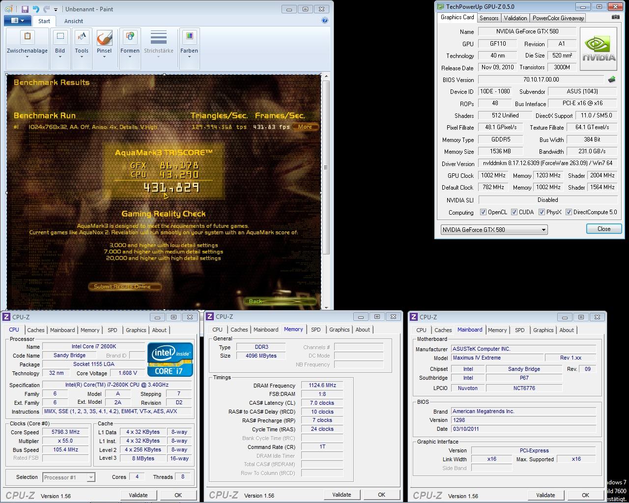Save the GPU BIOS with the chip icon

612,79
